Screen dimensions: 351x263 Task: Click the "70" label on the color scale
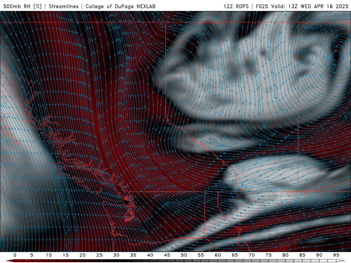(x=251, y=255)
